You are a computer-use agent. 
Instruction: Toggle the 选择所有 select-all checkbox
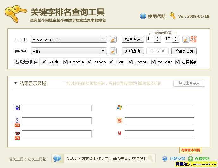178,62
